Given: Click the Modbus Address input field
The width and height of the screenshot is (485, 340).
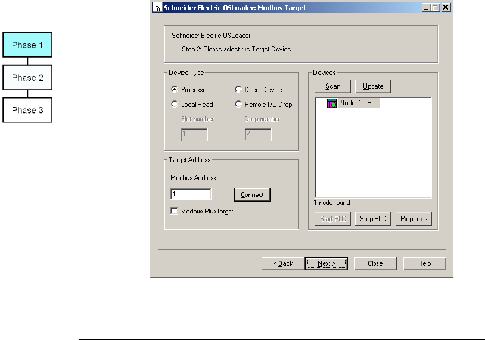Looking at the screenshot, I should 191,194.
